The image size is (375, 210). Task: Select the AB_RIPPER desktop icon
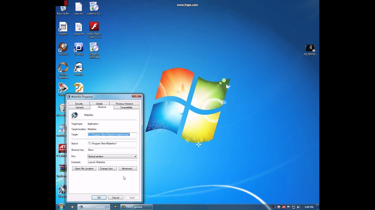click(x=310, y=50)
